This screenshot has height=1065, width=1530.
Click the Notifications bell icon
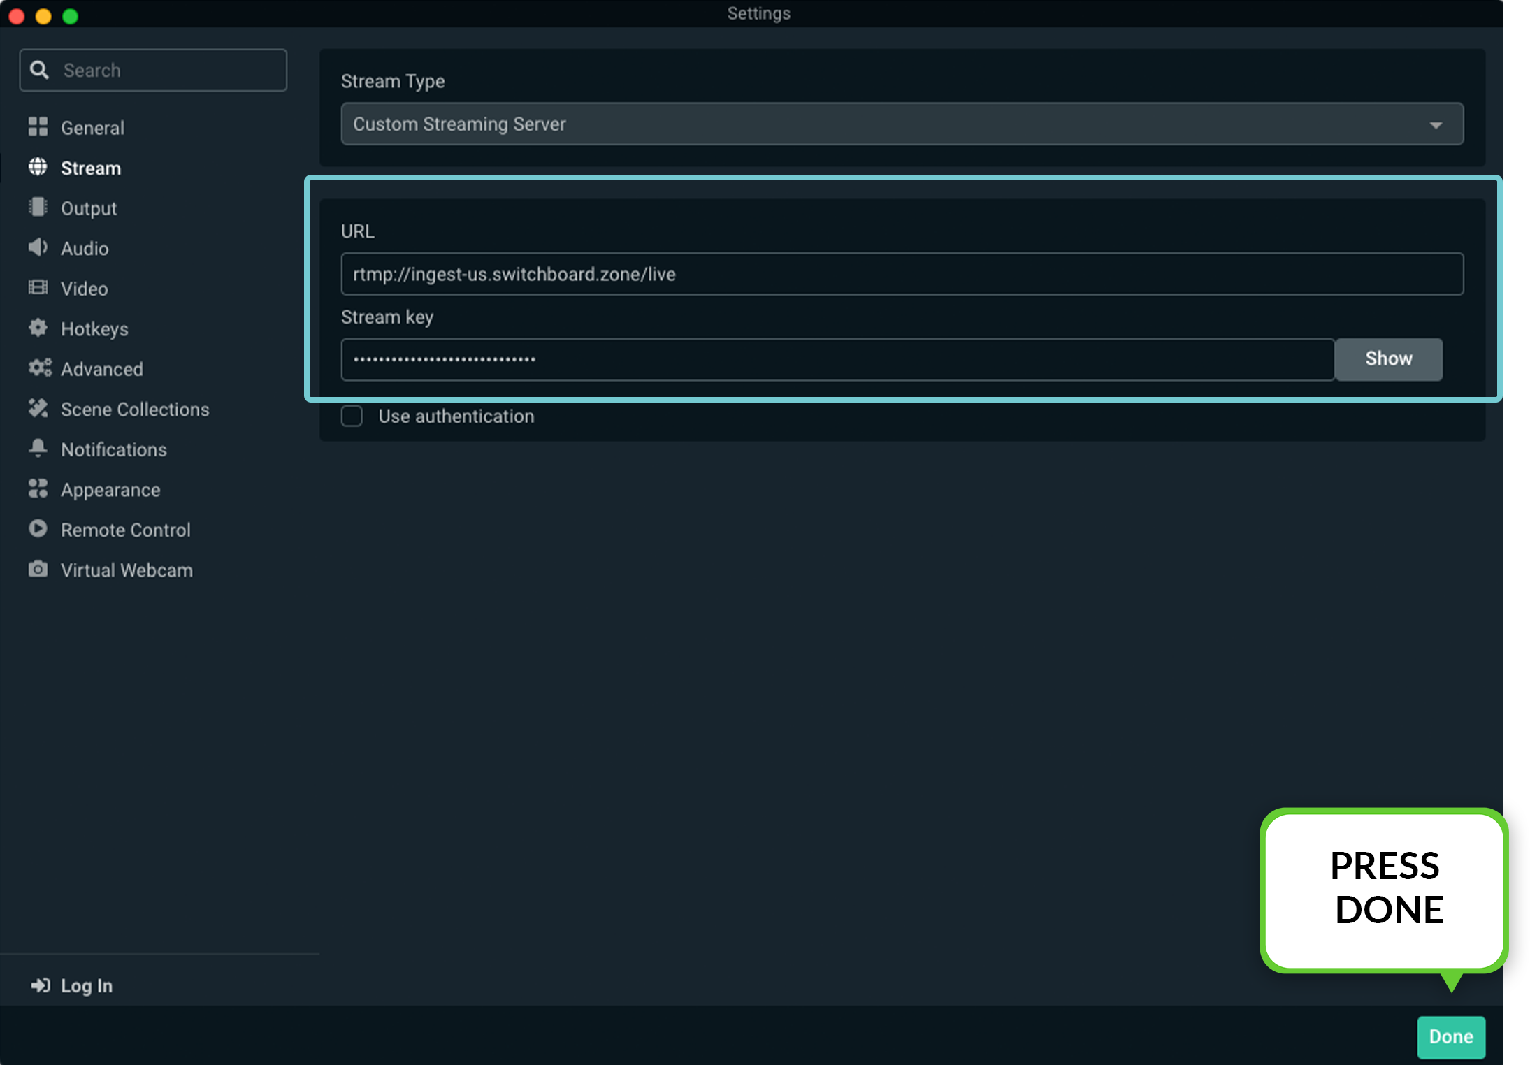point(38,449)
